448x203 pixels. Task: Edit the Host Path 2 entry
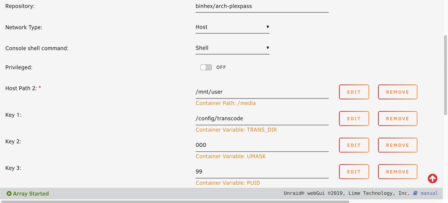[354, 92]
